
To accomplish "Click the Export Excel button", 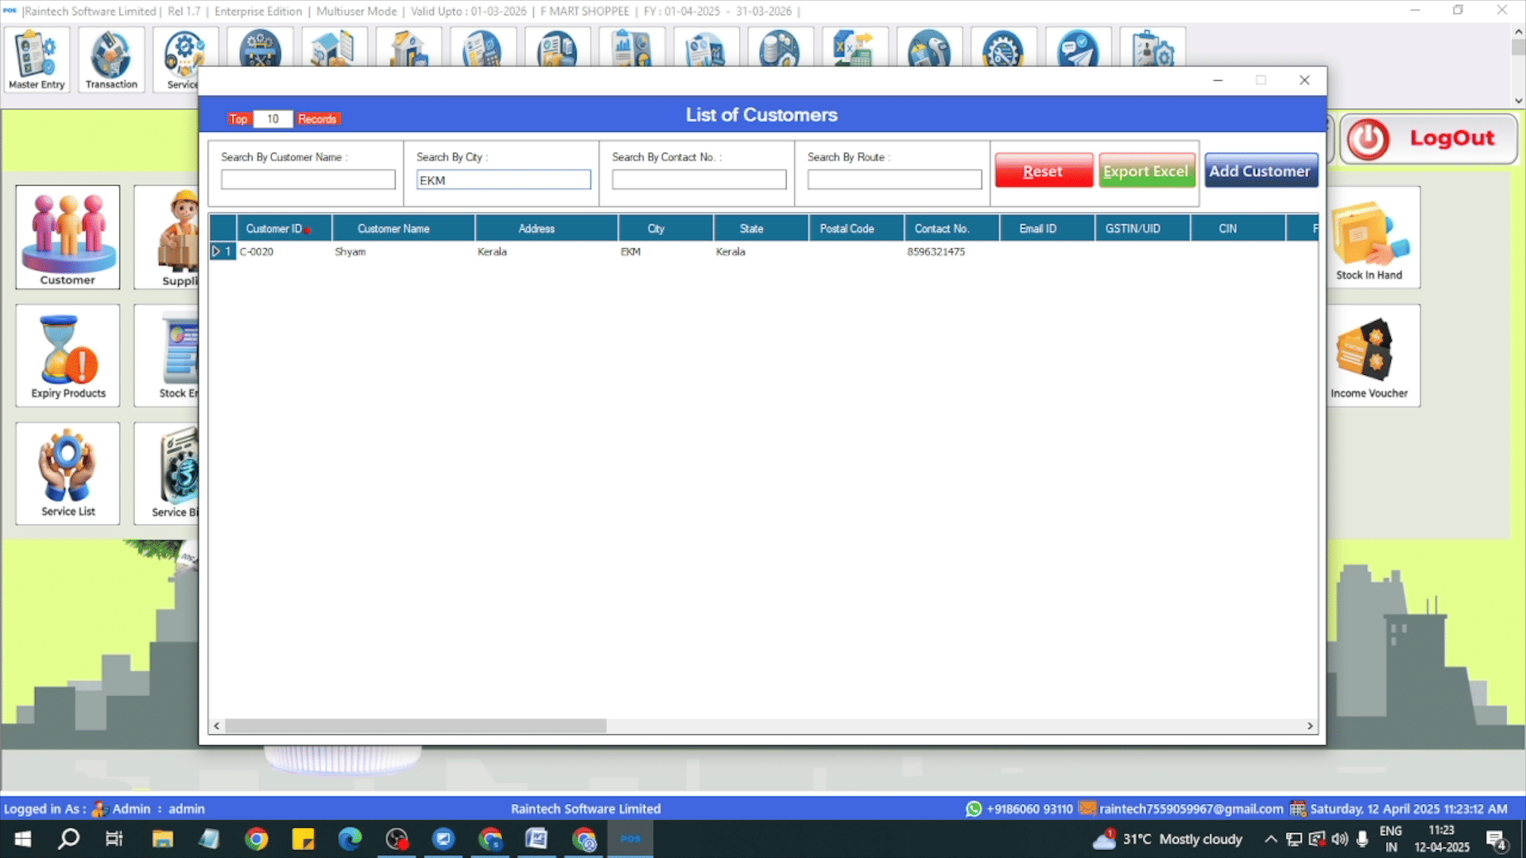I will tap(1146, 171).
